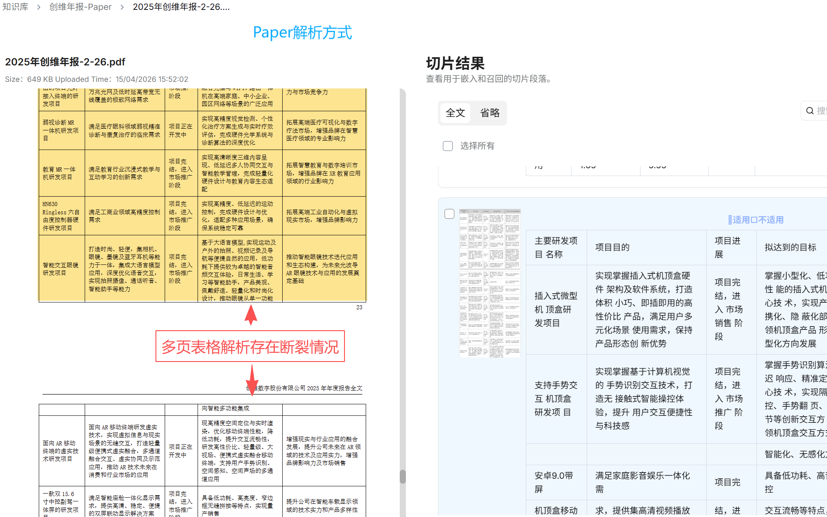Click the PDF preview vertical scrollbar thumb
The width and height of the screenshot is (827, 517).
click(403, 476)
